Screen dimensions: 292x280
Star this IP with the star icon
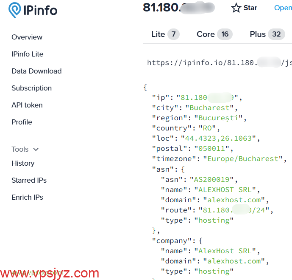pyautogui.click(x=236, y=8)
